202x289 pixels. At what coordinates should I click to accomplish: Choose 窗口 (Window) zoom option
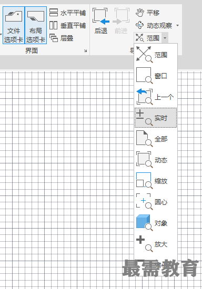pos(156,76)
